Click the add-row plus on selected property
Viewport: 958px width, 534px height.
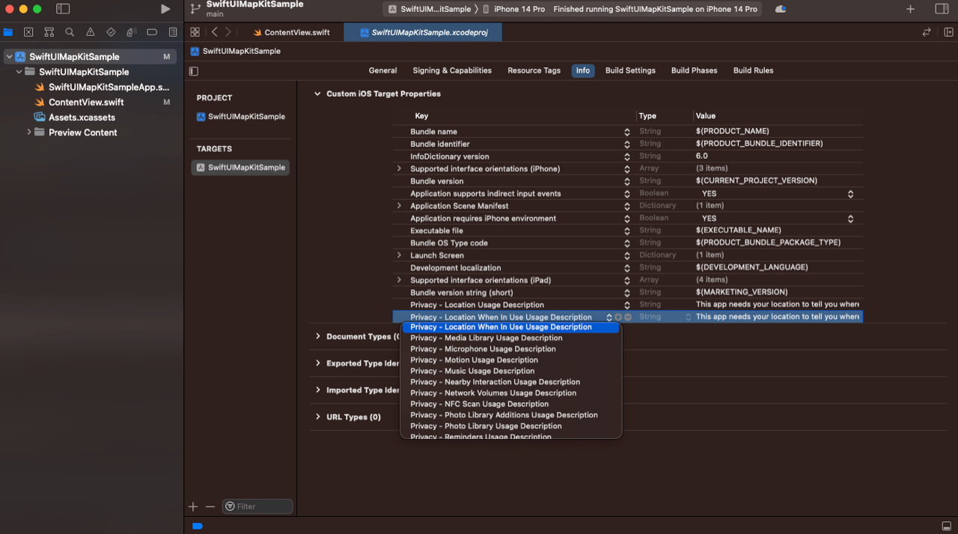click(618, 318)
